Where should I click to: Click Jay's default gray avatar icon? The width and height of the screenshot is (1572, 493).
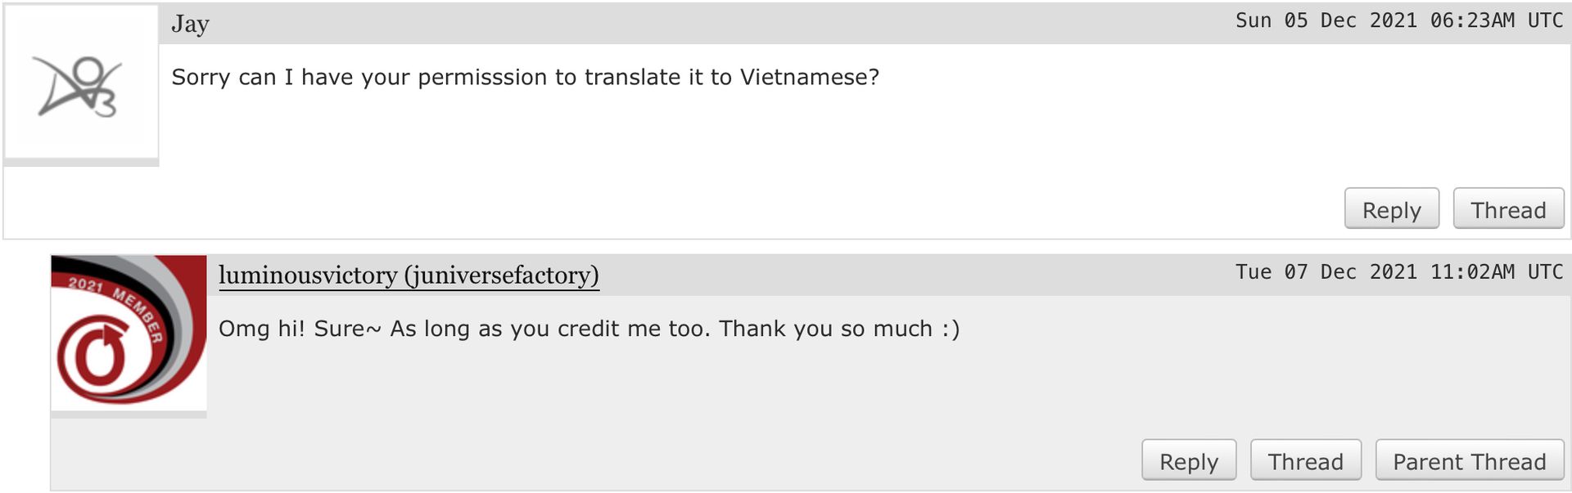pos(81,82)
